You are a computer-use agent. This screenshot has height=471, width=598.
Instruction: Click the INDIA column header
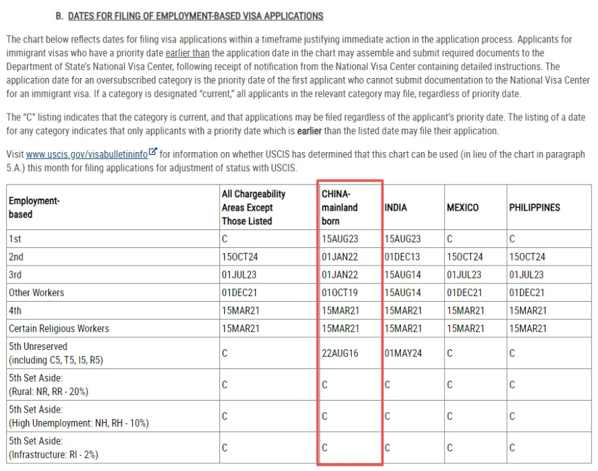coord(396,207)
